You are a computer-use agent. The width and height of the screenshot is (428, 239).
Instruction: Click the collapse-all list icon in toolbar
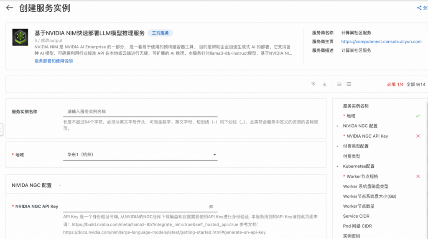point(339,84)
